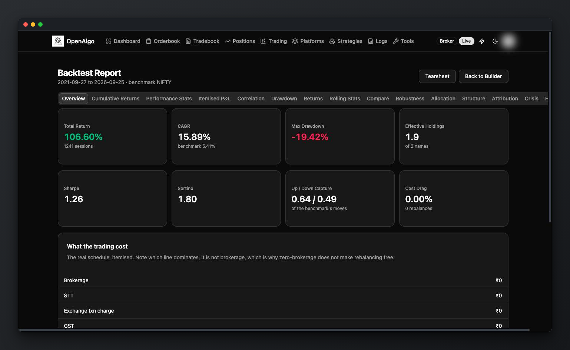This screenshot has width=570, height=350.
Task: Click the Max Drawdown -19.42% value
Action: (310, 137)
